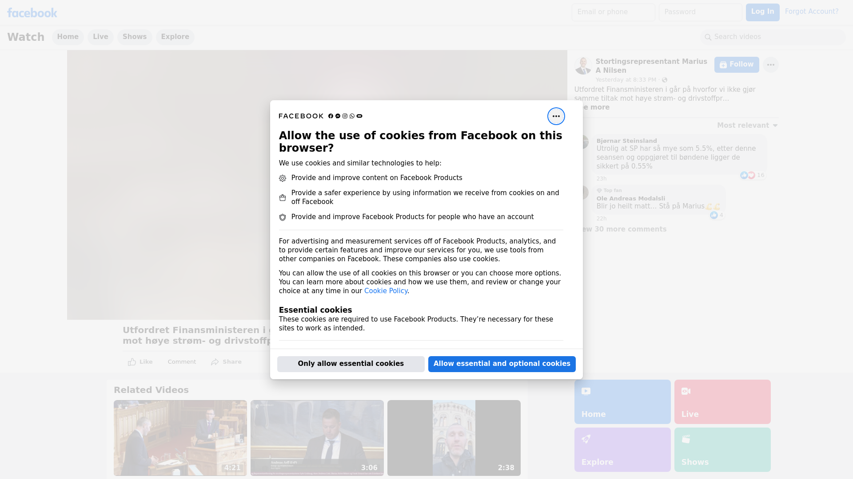This screenshot has width=853, height=479.
Task: Click the Comment button under video
Action: click(182, 362)
